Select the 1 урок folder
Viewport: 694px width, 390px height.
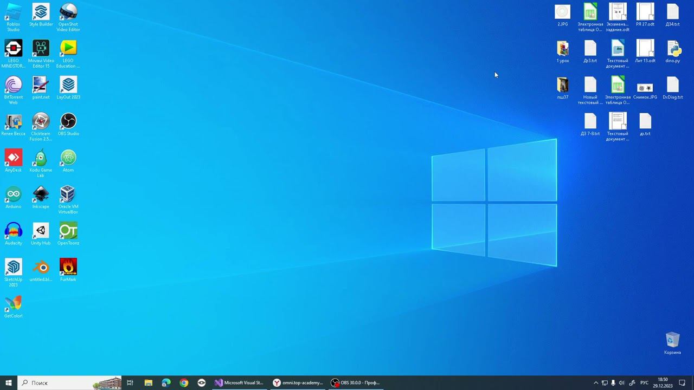[563, 51]
